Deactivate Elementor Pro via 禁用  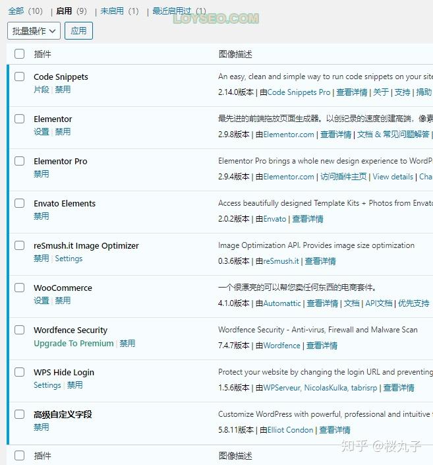coord(42,174)
